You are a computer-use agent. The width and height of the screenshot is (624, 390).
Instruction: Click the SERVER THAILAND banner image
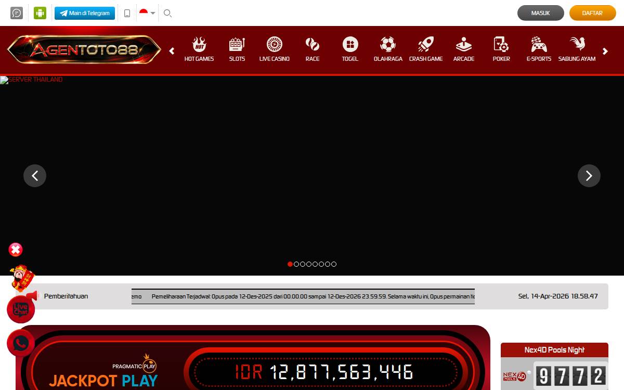pyautogui.click(x=312, y=176)
